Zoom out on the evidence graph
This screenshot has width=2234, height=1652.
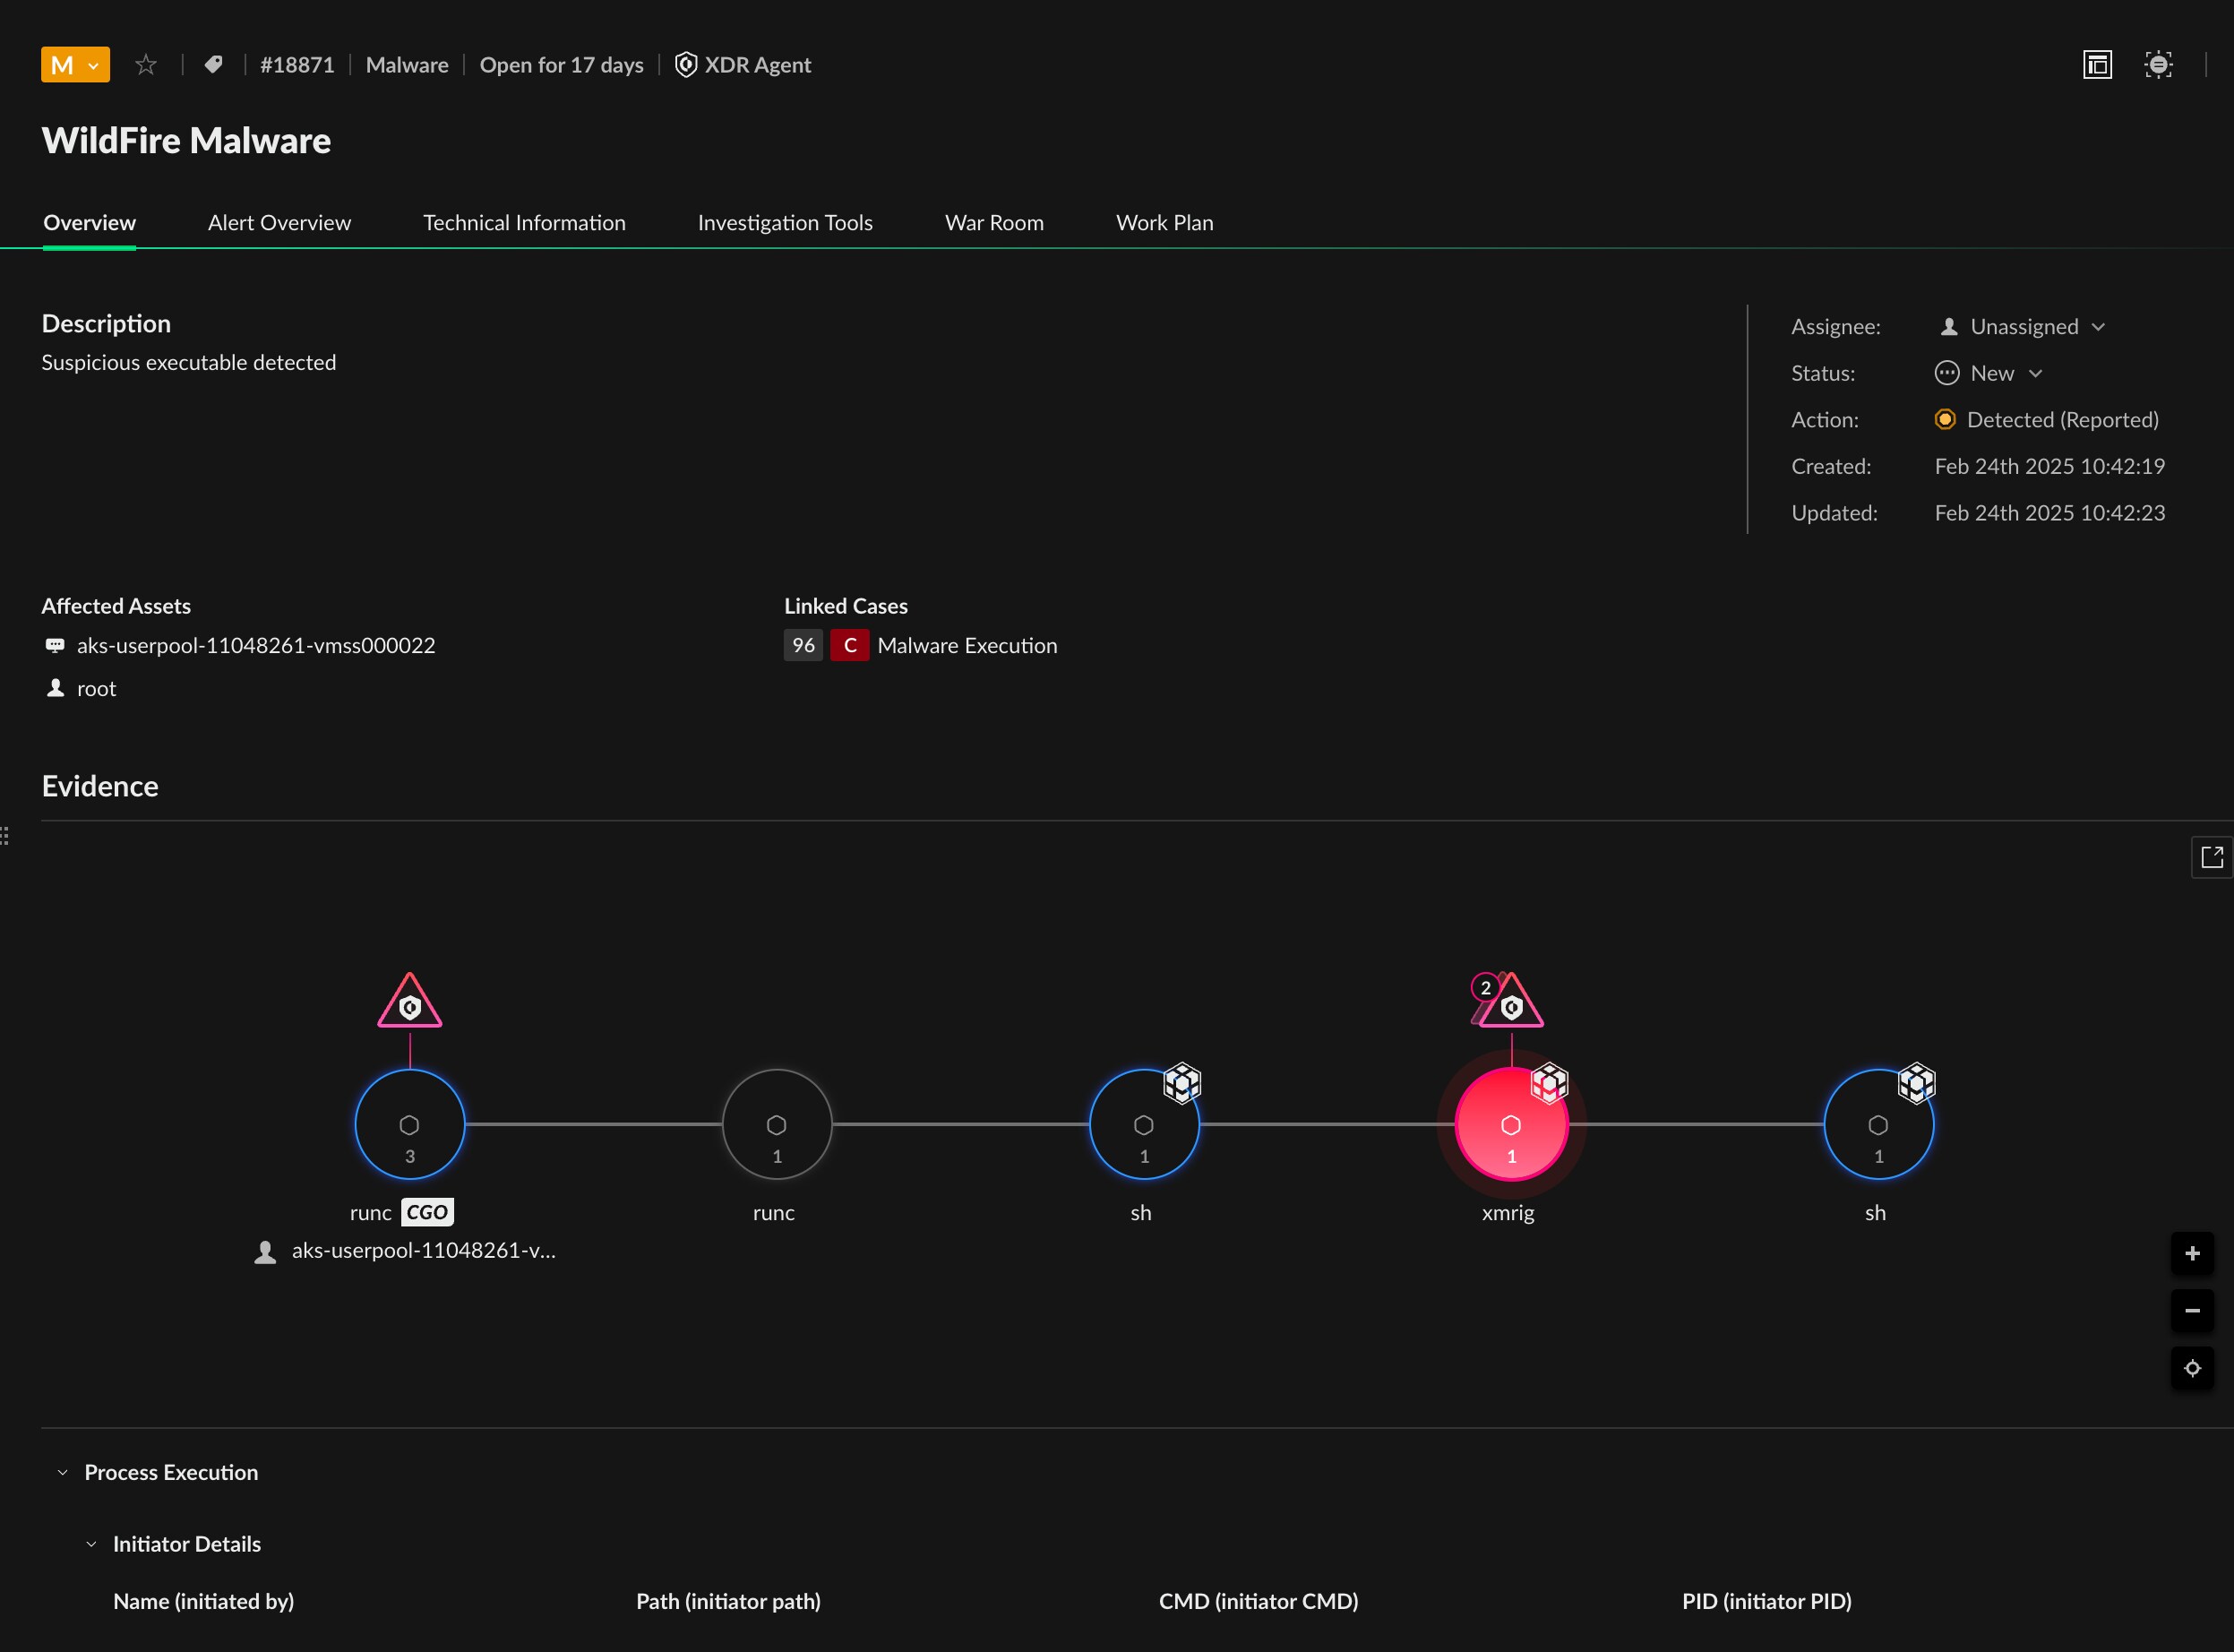(2191, 1311)
